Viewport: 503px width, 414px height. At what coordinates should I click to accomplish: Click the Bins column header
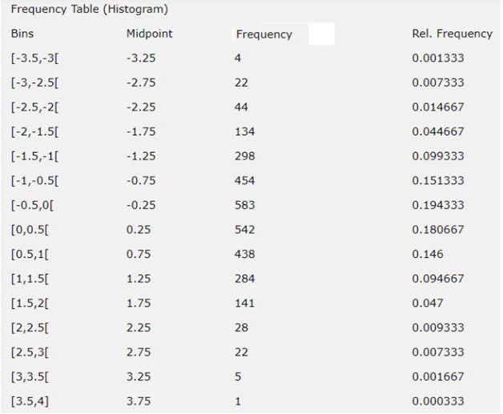coord(22,34)
